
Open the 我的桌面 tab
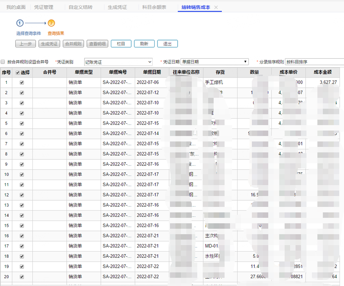[16, 7]
